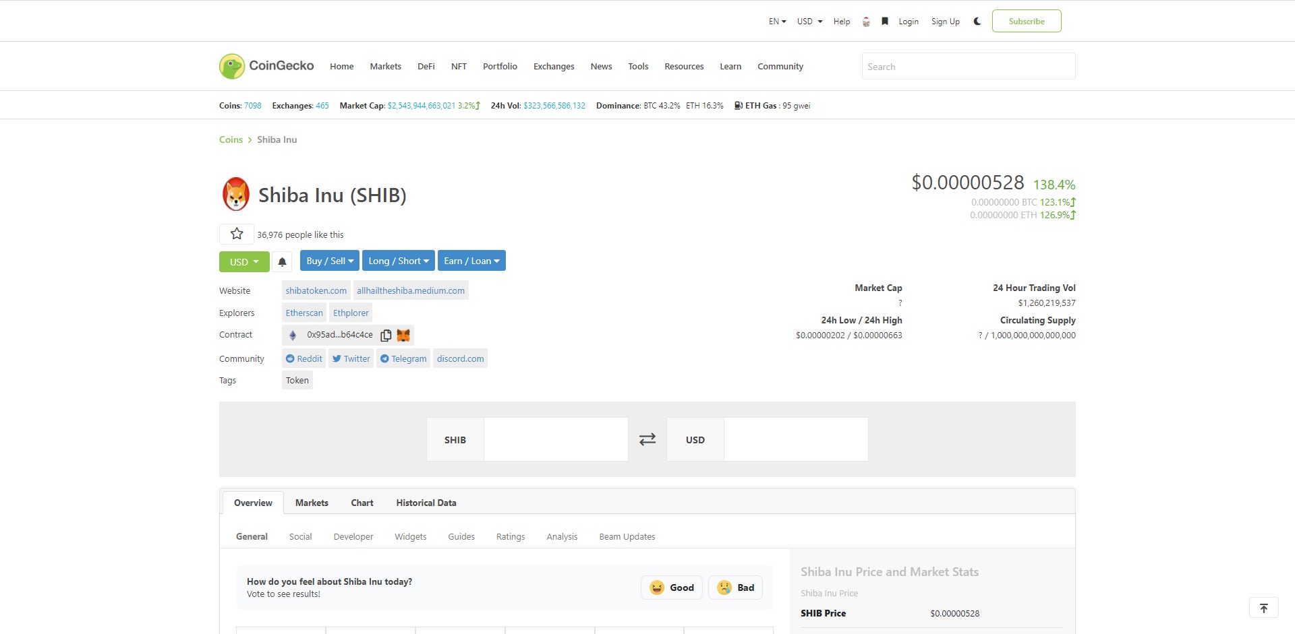The image size is (1295, 634).
Task: Open the Ratings sub-tab
Action: (511, 536)
